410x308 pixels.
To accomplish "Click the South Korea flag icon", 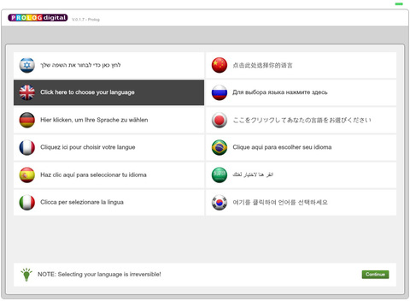I will (x=220, y=202).
